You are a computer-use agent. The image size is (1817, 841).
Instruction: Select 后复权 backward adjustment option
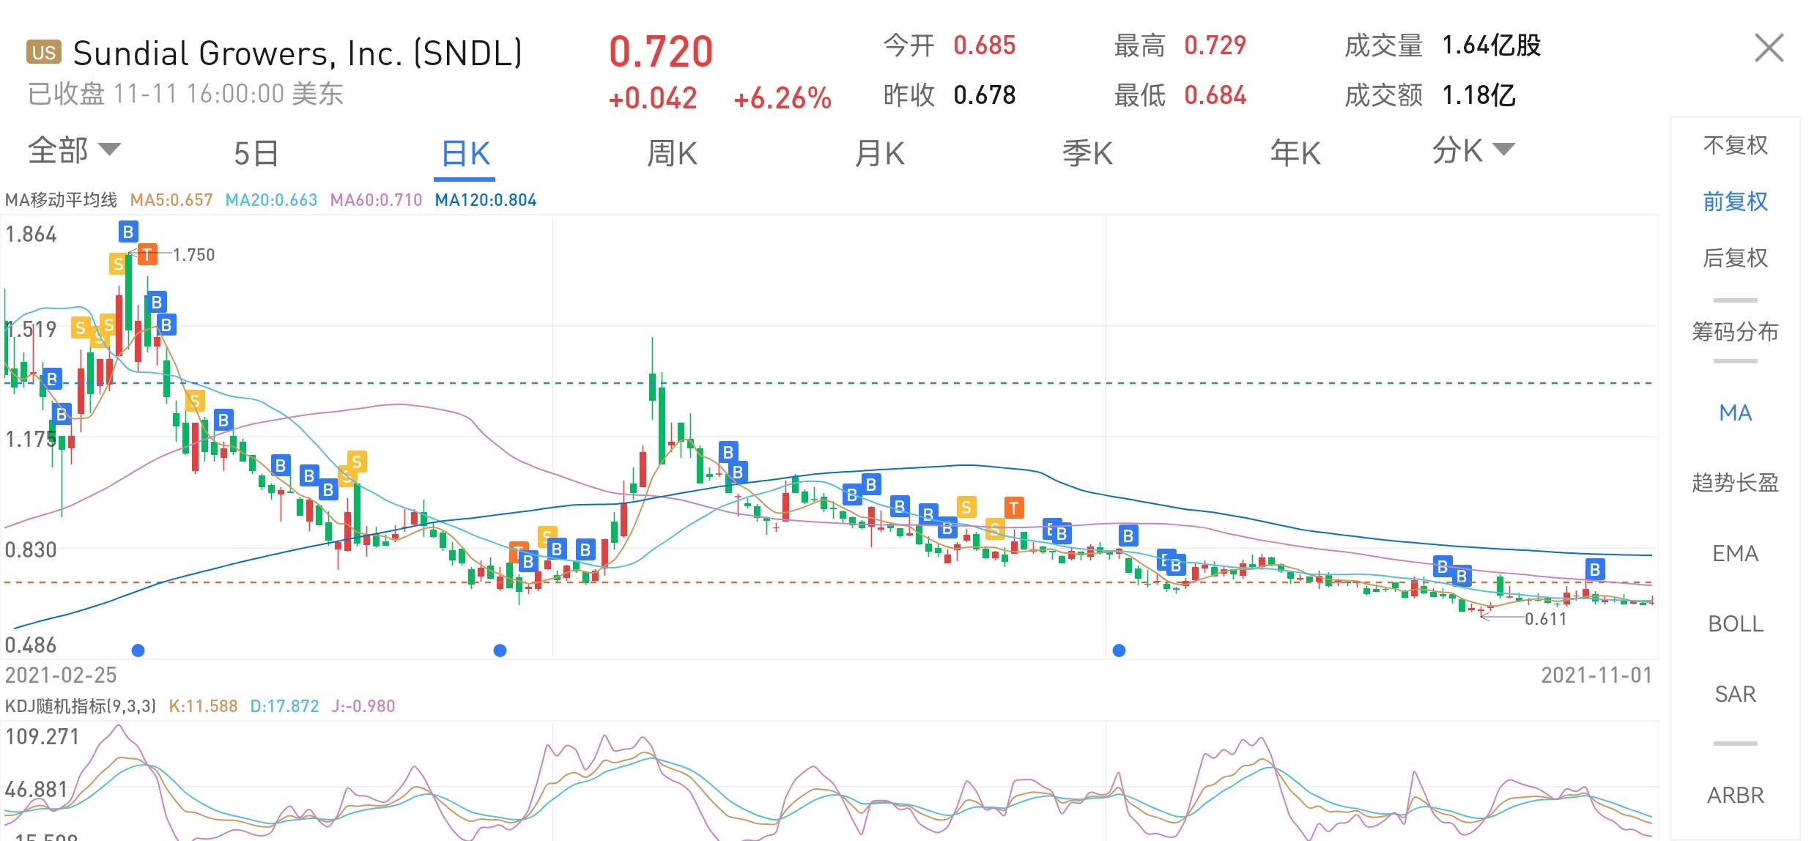pos(1735,257)
